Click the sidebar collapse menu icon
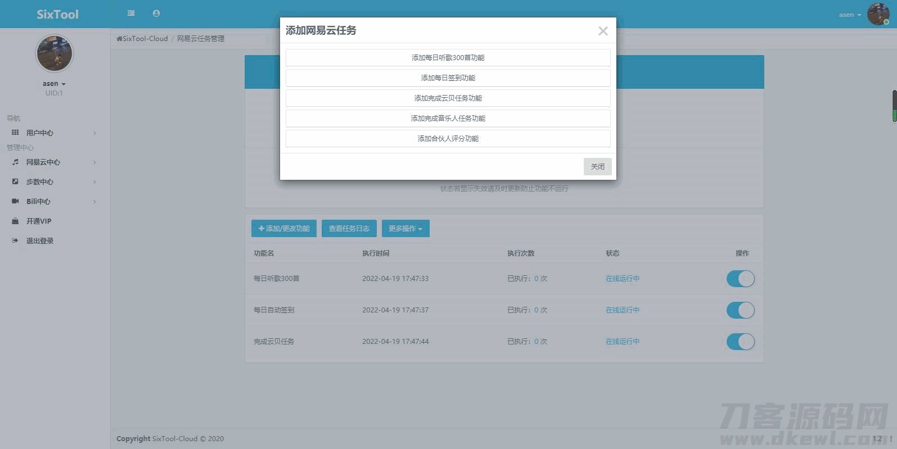 point(131,13)
